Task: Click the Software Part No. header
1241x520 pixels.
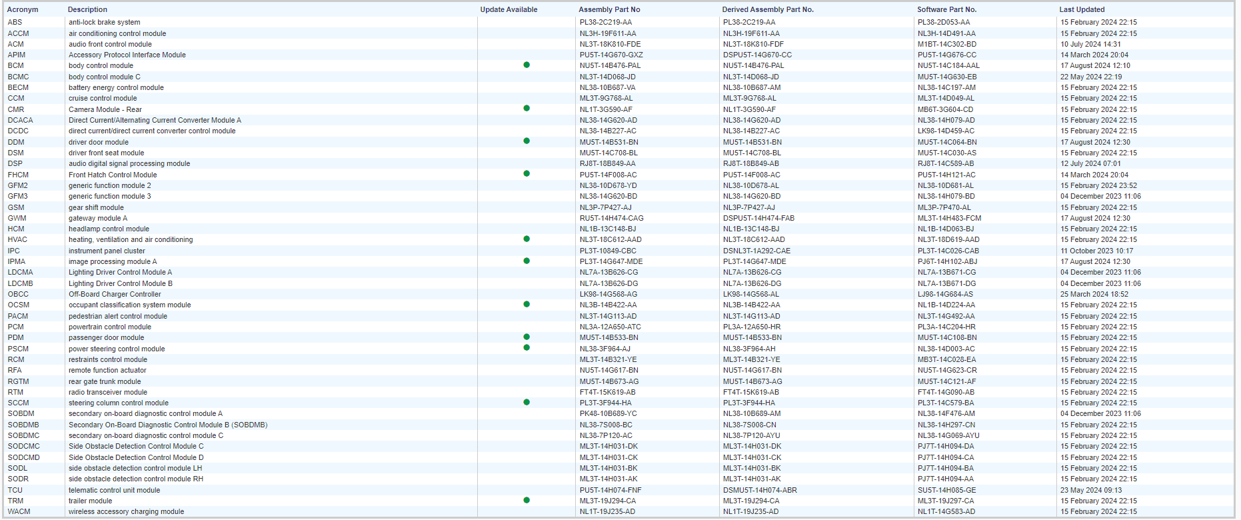Action: coord(946,9)
